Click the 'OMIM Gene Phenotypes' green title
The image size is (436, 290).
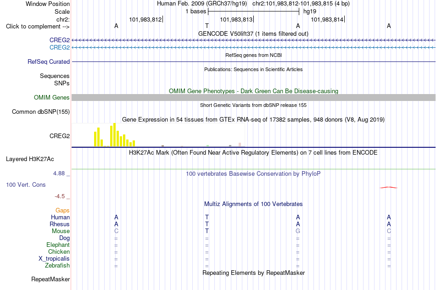[254, 91]
